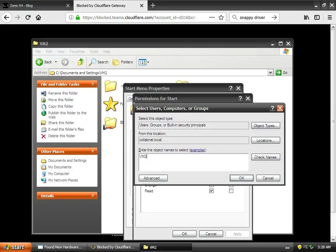The image size is (336, 252).
Task: Collapse File and Folder Tasks panel
Action: [93, 84]
